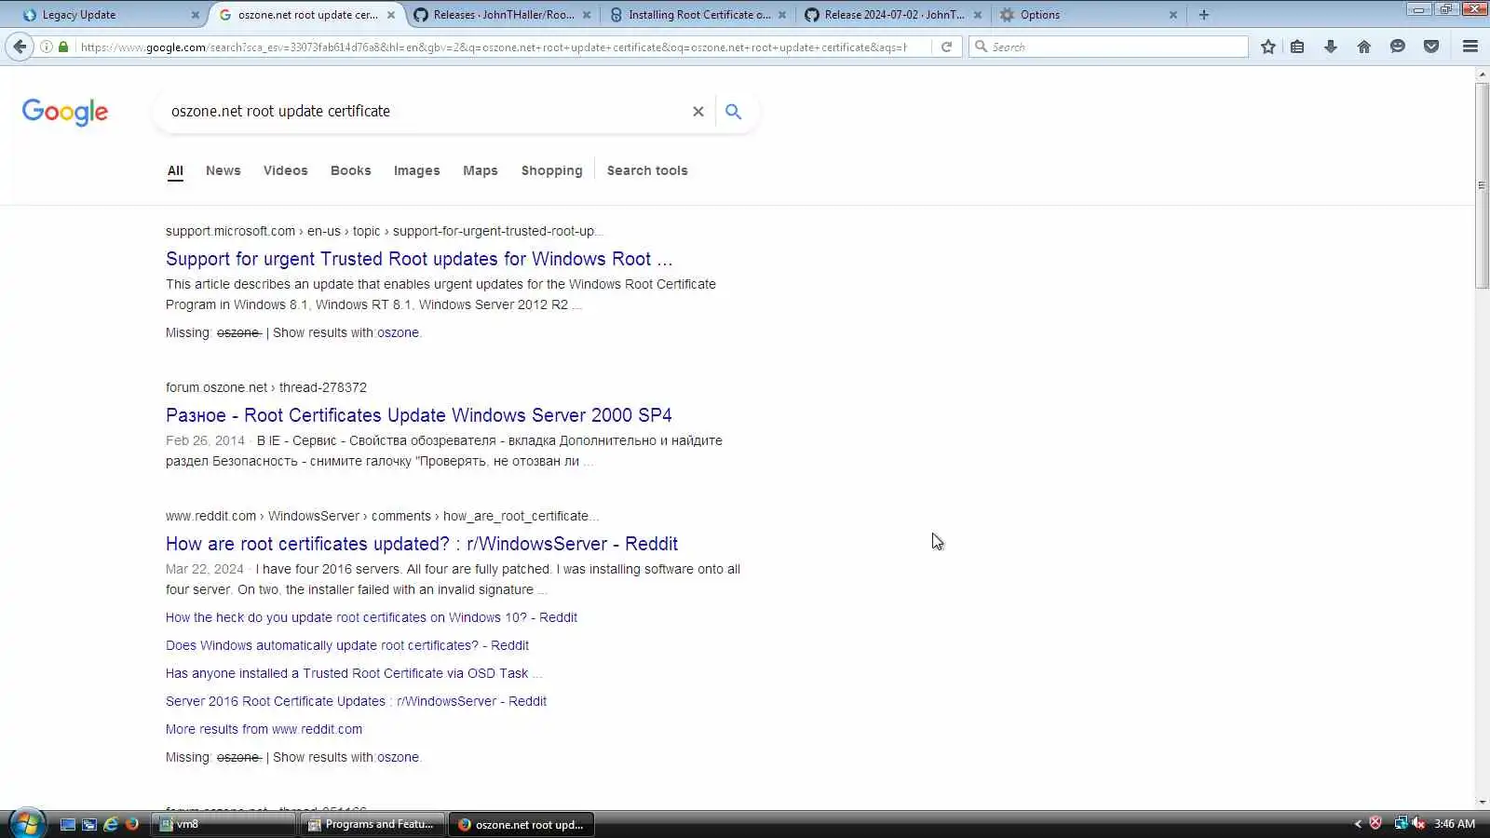Expand Search tools options

[647, 170]
